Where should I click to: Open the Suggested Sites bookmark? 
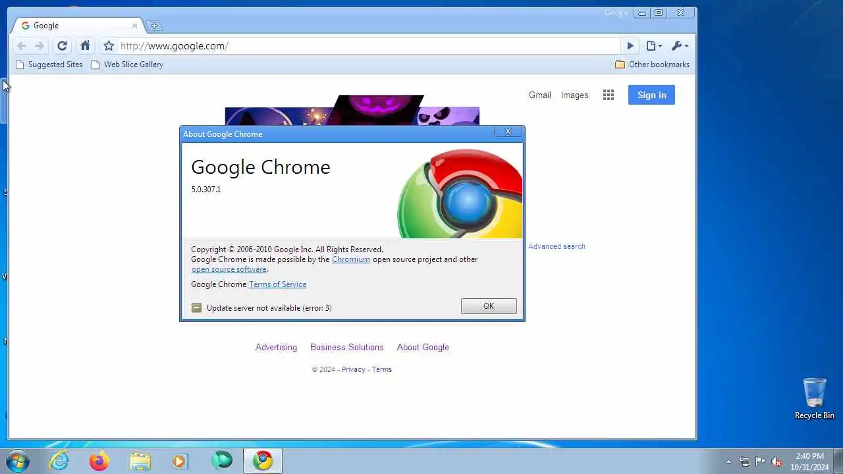[x=49, y=65]
